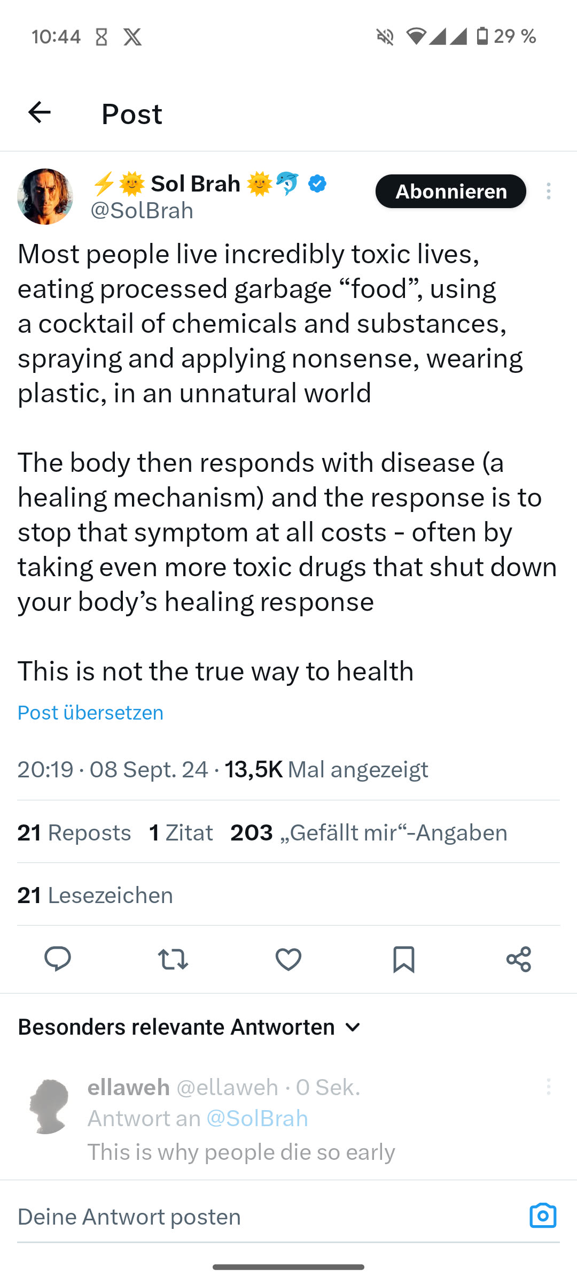577x1284 pixels.
Task: Open the share icon menu
Action: click(x=519, y=959)
